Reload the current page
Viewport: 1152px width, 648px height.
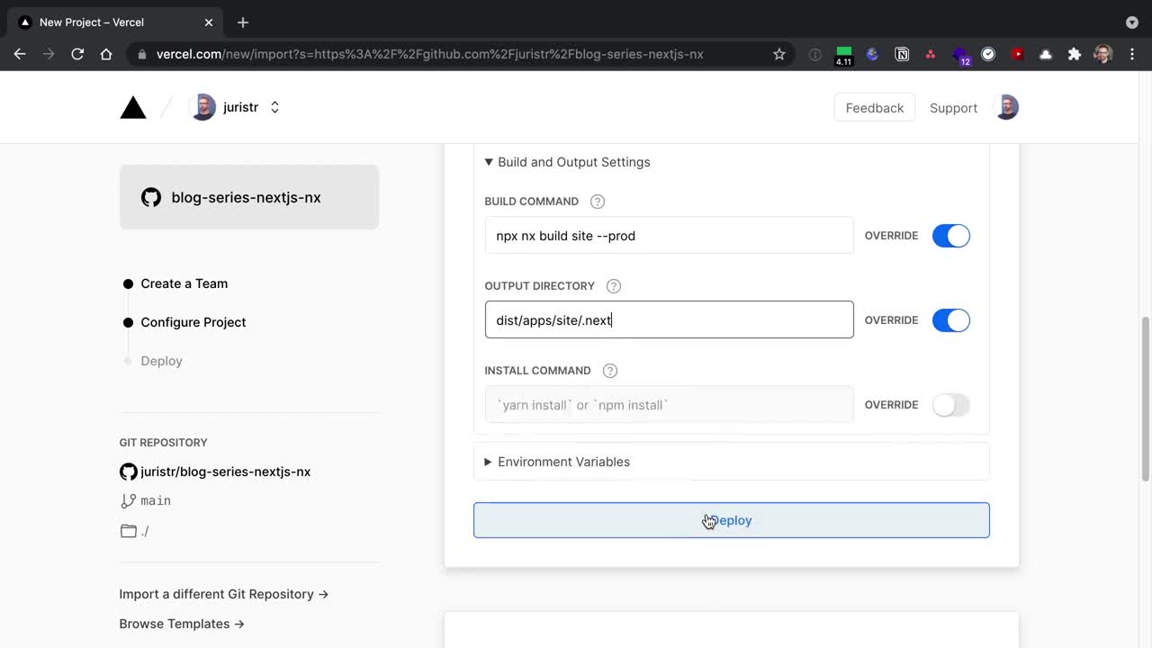pyautogui.click(x=77, y=54)
